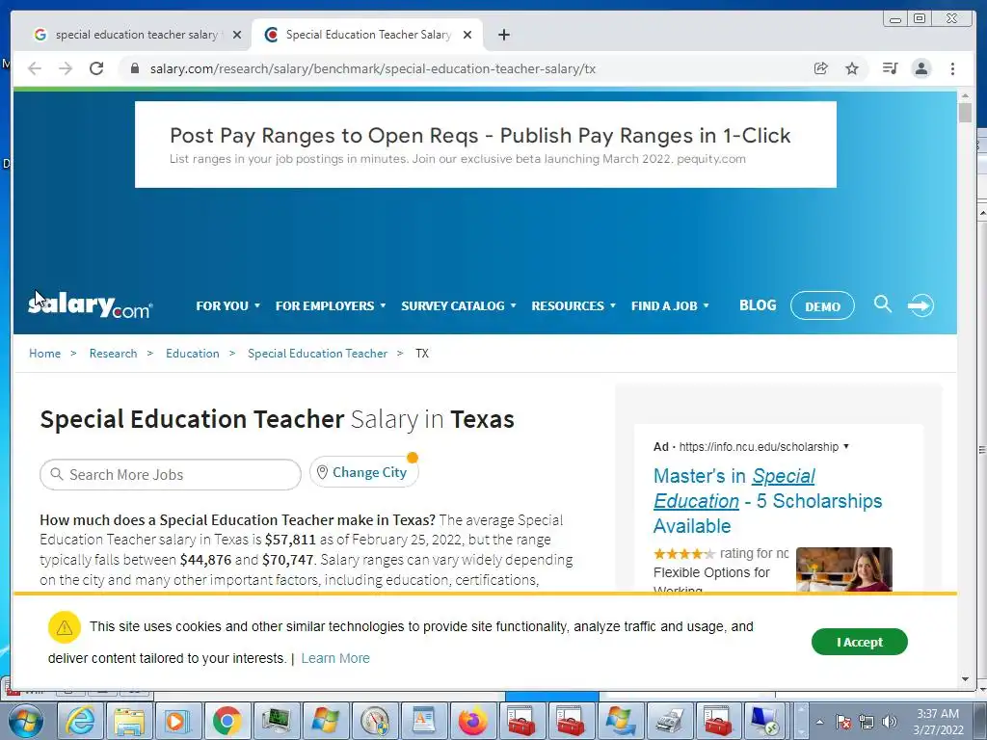Open a new browser tab
Viewport: 987px width, 740px height.
[x=503, y=35]
